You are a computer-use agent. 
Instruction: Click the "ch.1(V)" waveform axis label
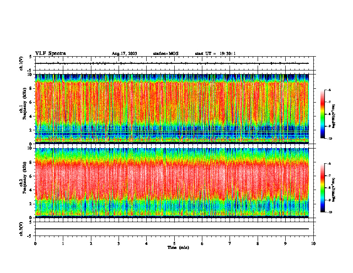21,63
